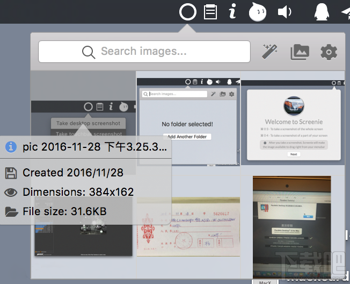This screenshot has height=284, width=350.
Task: Open the clipboard list icon in the menu bar
Action: coord(210,12)
